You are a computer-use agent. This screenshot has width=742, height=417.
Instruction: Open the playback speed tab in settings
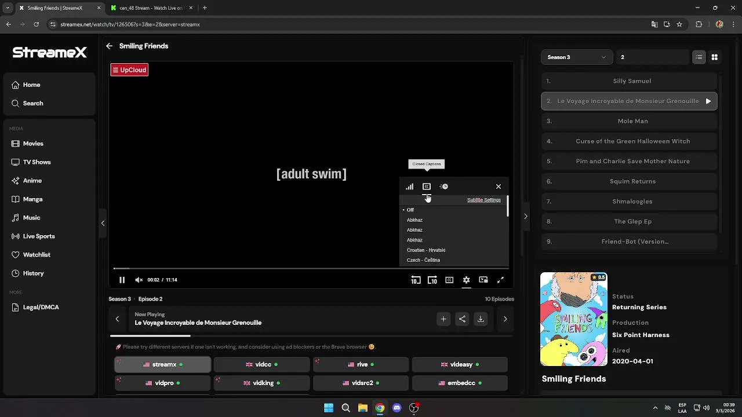(x=444, y=186)
